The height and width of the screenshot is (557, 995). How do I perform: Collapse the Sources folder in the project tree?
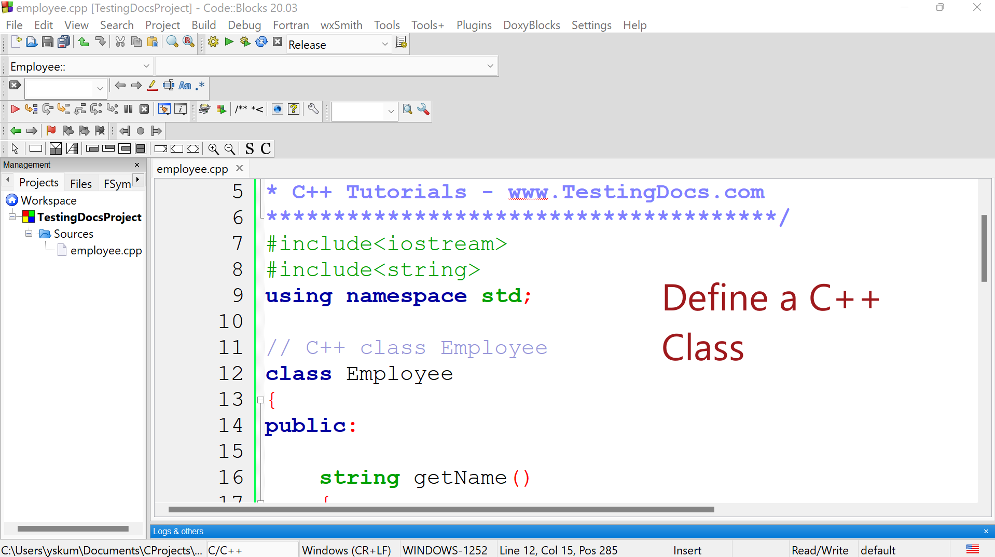coord(29,234)
